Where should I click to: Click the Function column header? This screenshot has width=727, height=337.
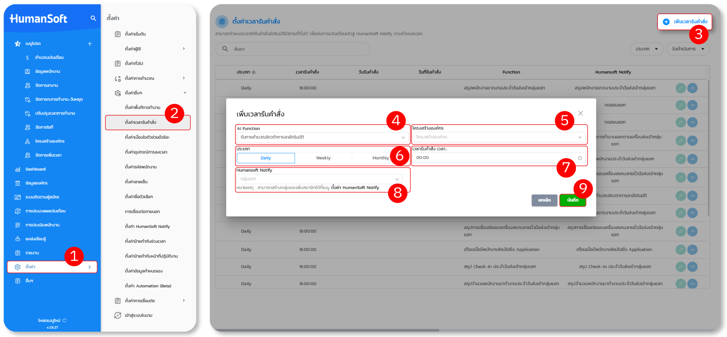pos(511,72)
